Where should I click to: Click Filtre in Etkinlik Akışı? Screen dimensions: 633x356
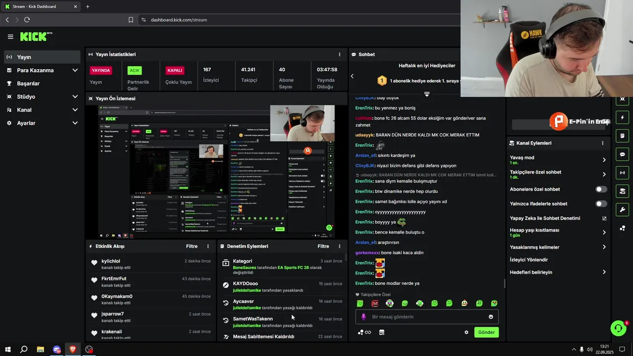click(x=192, y=246)
